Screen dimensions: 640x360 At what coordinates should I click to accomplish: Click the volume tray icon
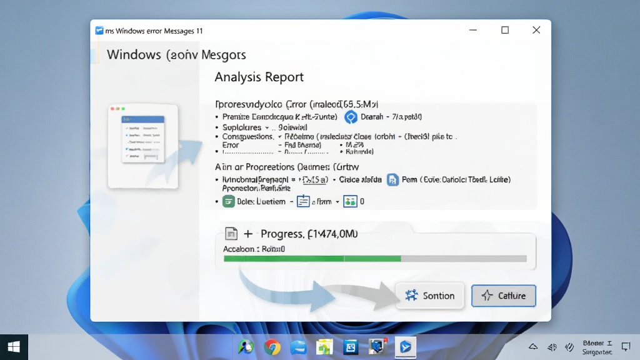(552, 347)
